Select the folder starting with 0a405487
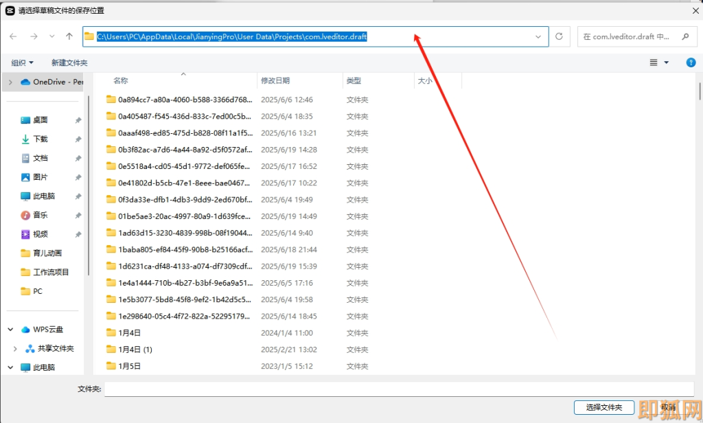This screenshot has height=423, width=703. [x=179, y=116]
